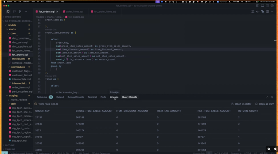The height and width of the screenshot is (154, 278).
Task: Open order_items.sql in the explorer tree
Action: (x=21, y=87)
